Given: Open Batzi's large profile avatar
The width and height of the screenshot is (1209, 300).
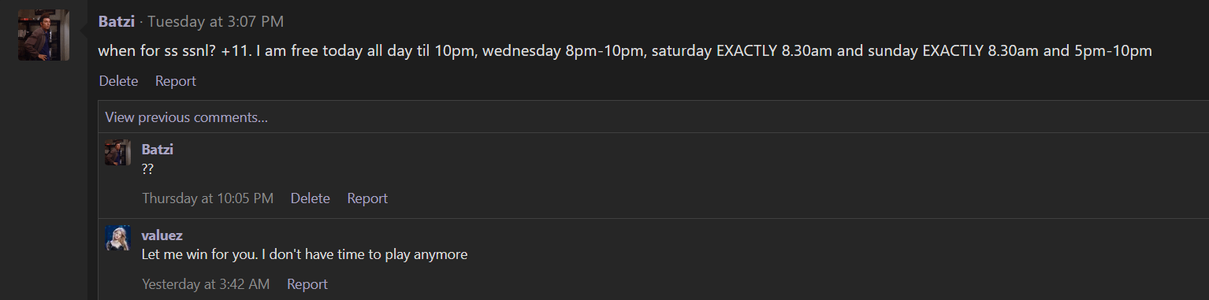Looking at the screenshot, I should (44, 35).
